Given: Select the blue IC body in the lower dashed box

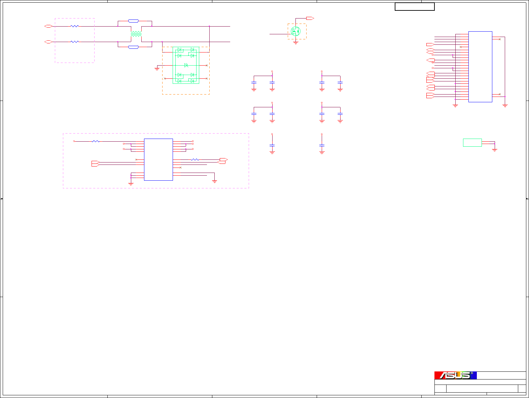Looking at the screenshot, I should 158,159.
